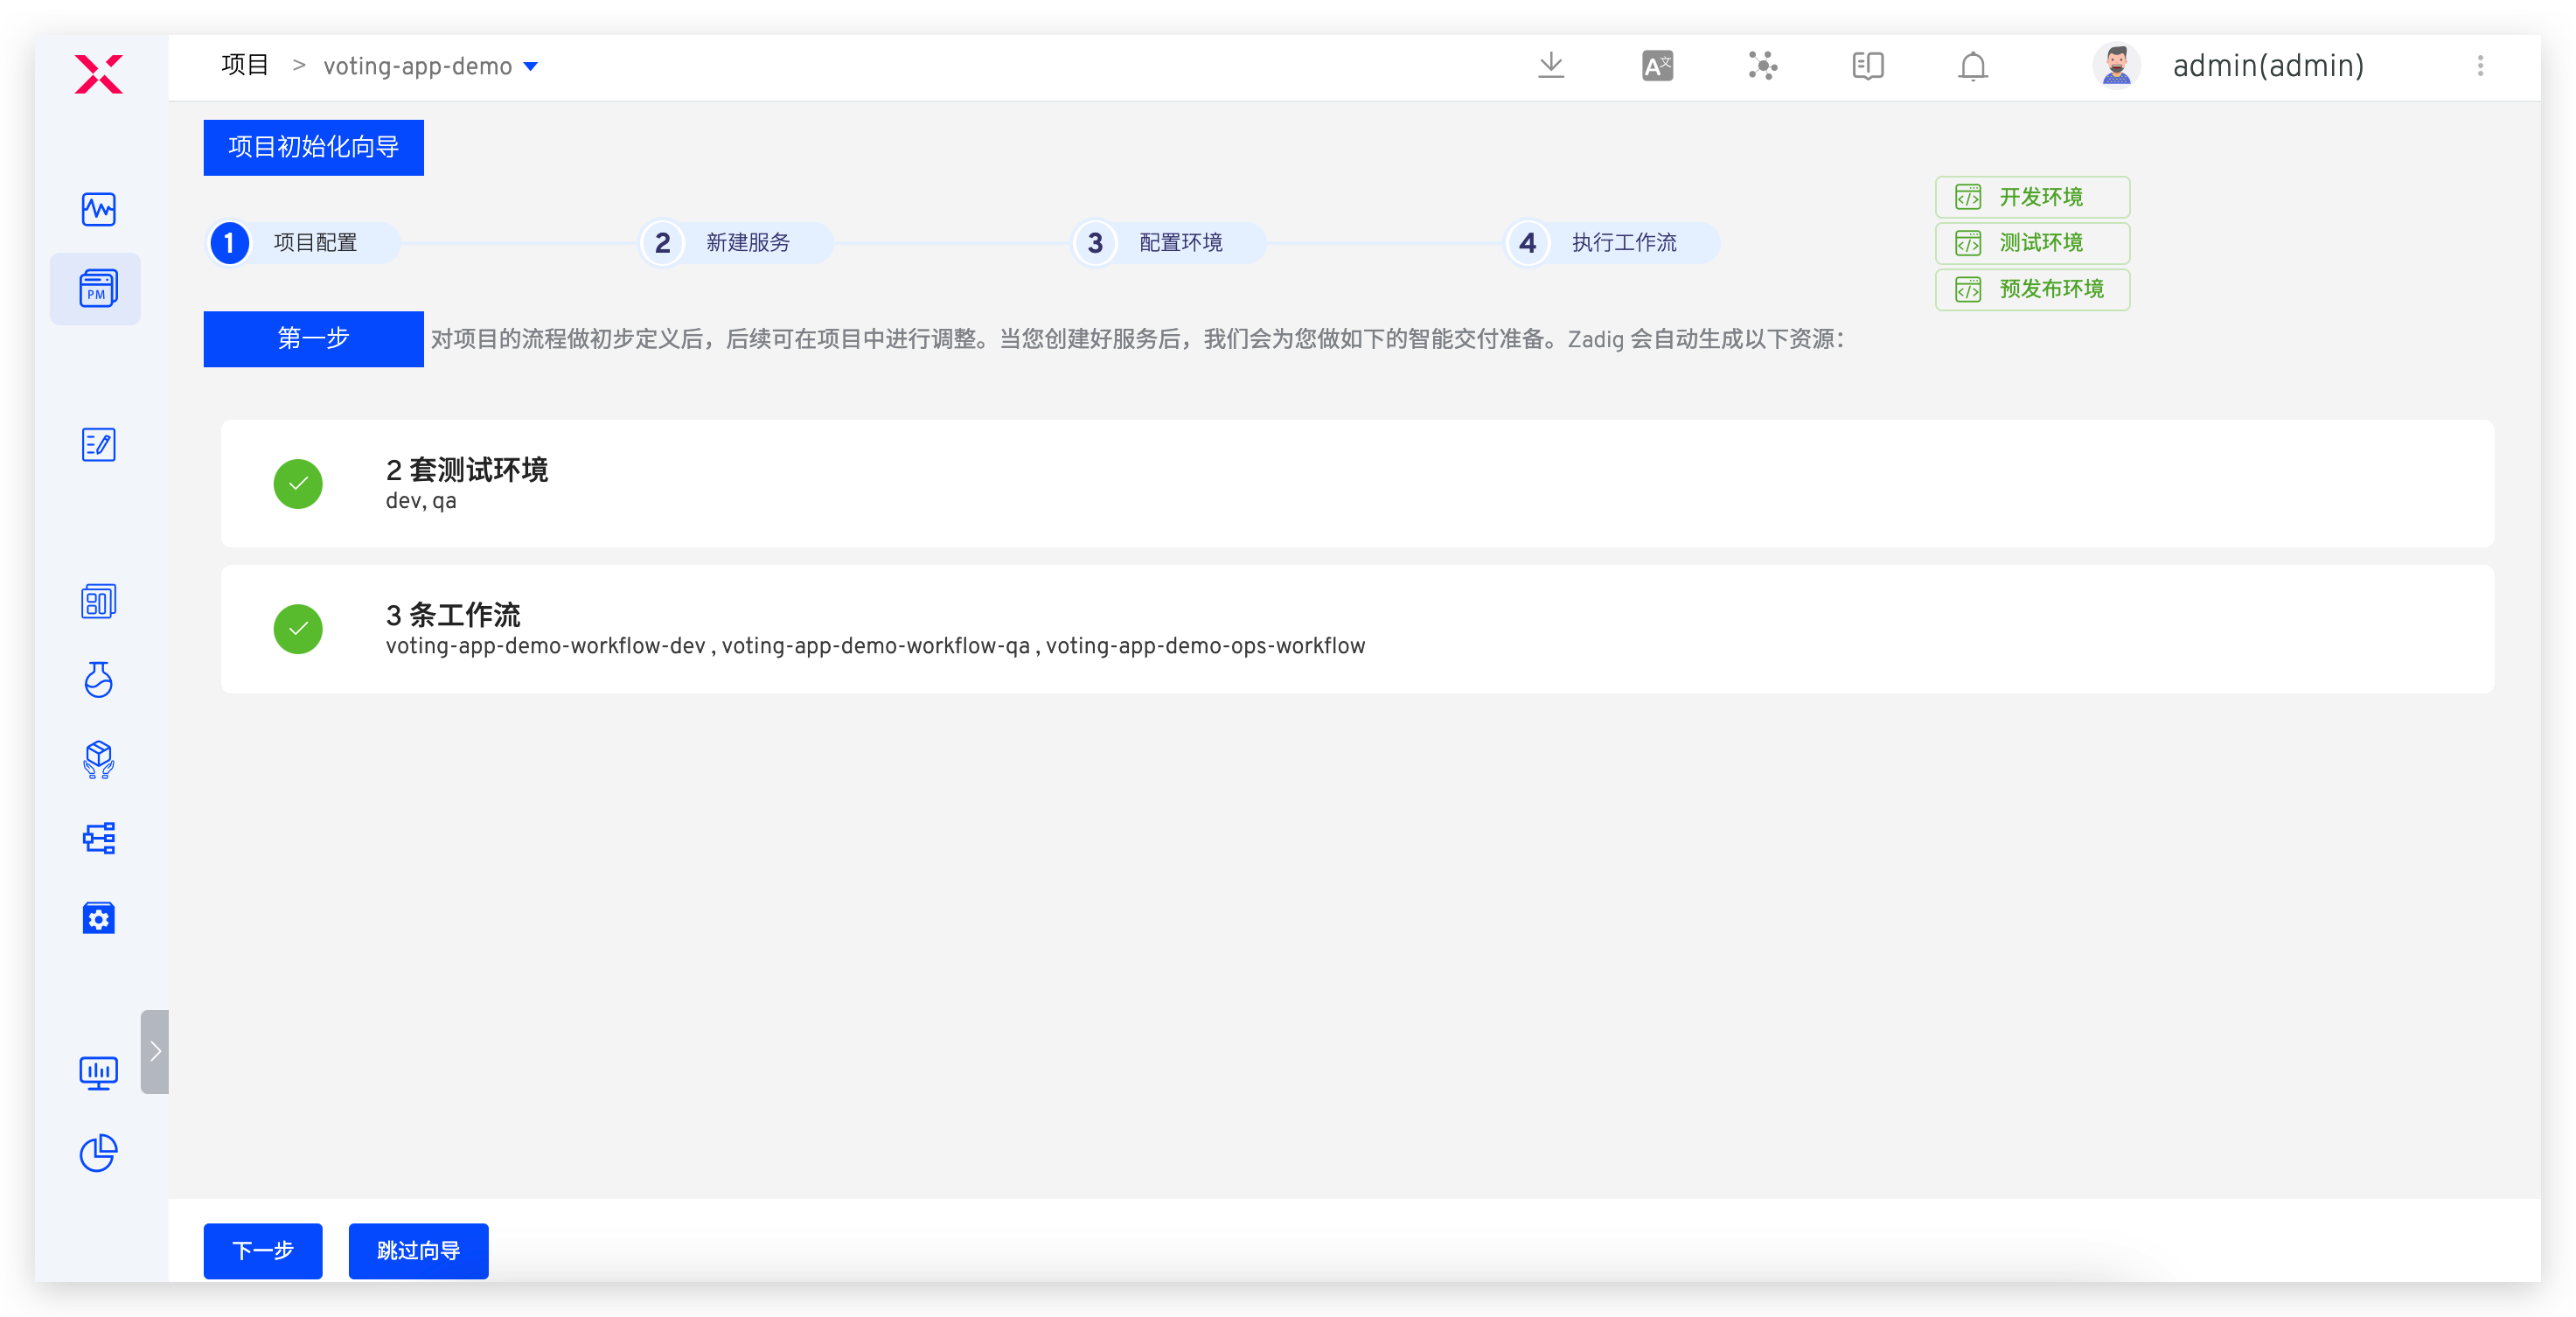
Task: Open the PM projects sidebar icon
Action: point(98,289)
